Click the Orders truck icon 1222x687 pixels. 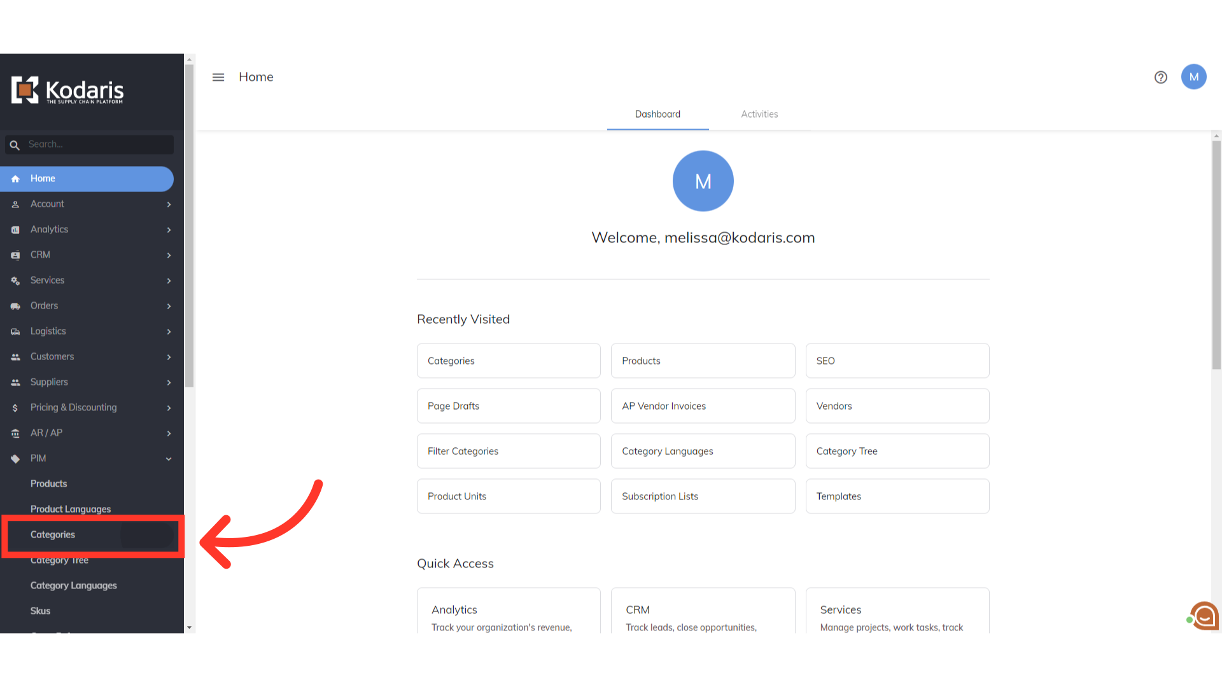click(x=15, y=306)
